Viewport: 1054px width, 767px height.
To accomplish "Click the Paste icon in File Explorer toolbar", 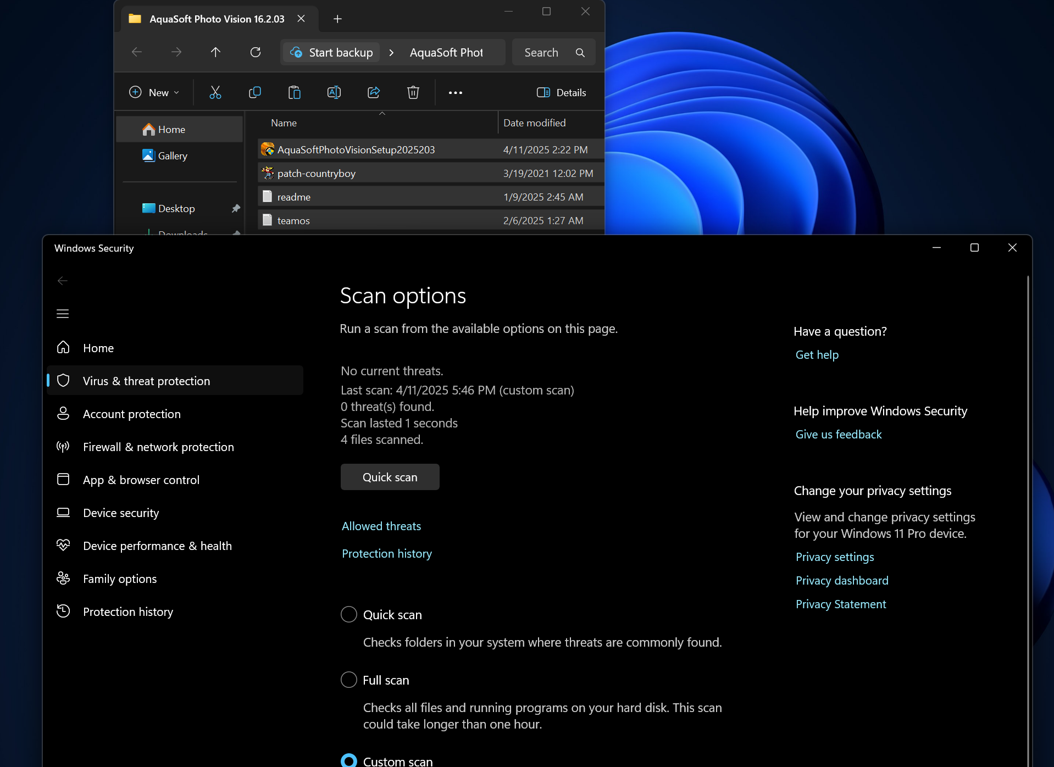I will tap(295, 92).
